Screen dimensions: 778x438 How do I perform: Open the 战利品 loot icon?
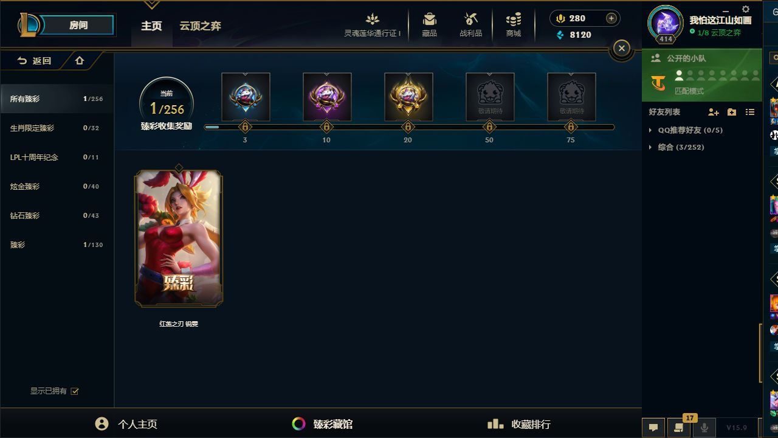click(x=470, y=19)
